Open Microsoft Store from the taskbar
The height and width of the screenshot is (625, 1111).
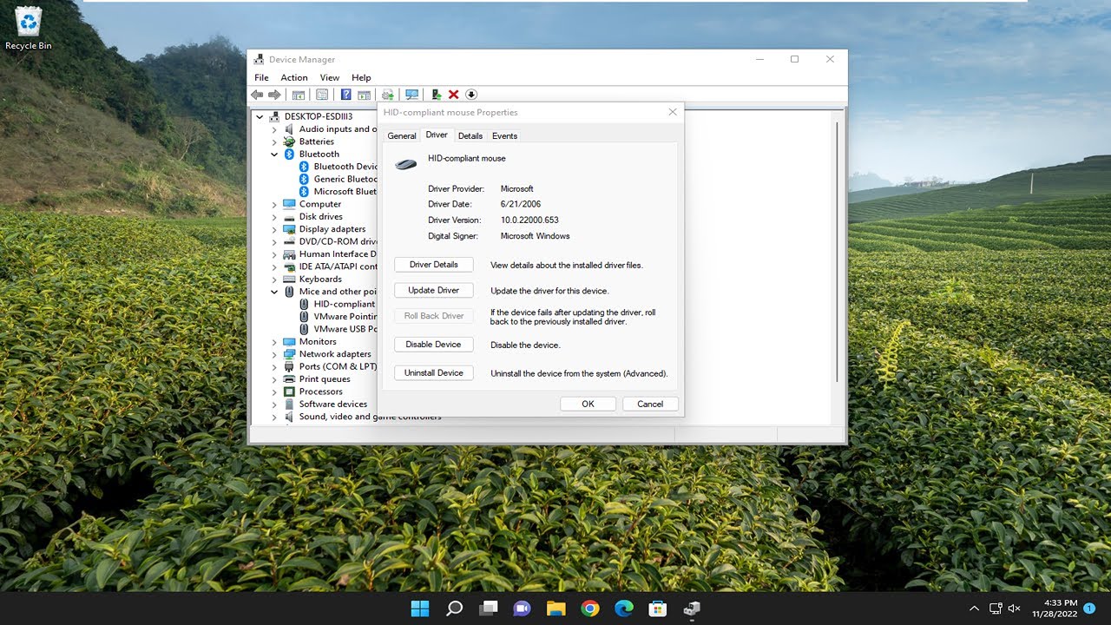[x=658, y=609]
